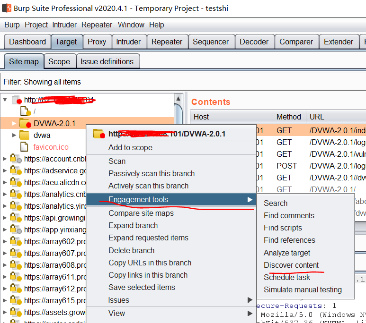This screenshot has width=366, height=323.
Task: Click the lock icon for https://array607.pro
Action: pos(16,253)
